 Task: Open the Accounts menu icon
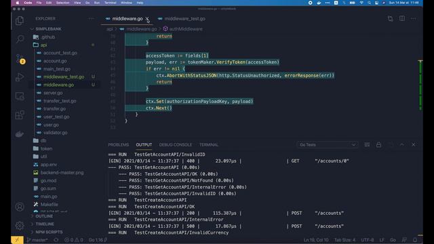point(20,207)
